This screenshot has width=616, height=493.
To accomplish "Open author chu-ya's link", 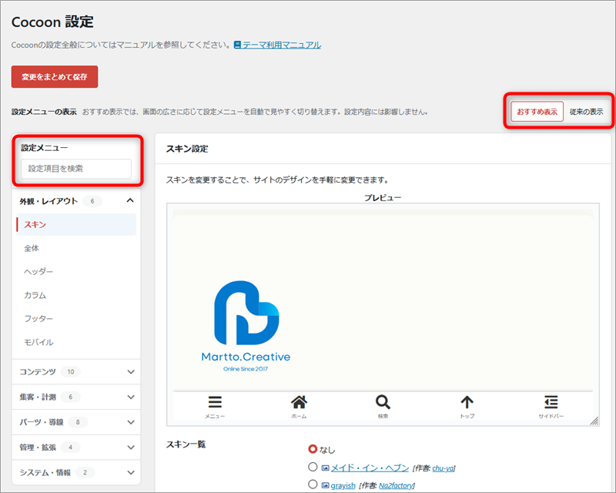I will 443,468.
